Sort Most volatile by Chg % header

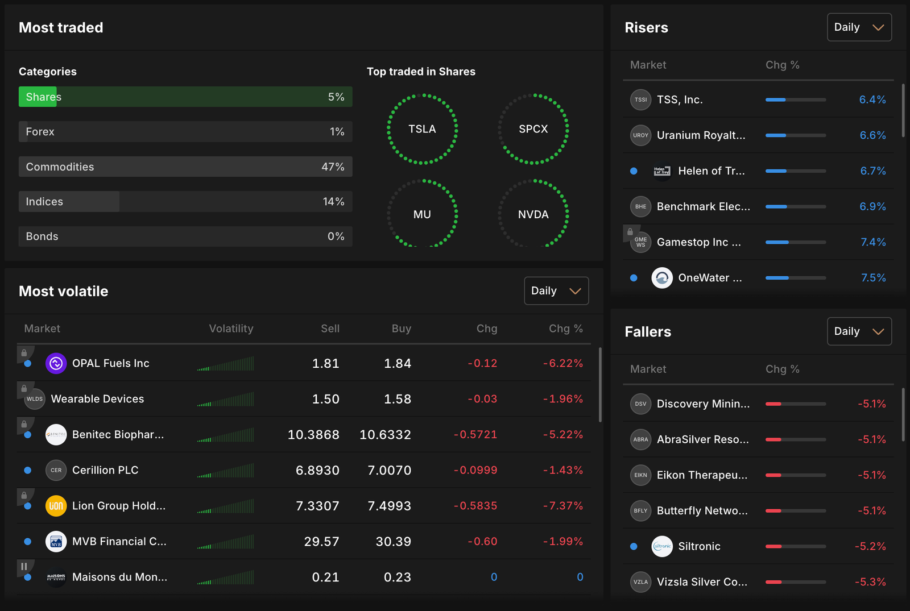click(566, 329)
